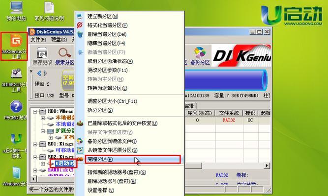
Task: Collapse the 扩展分区 tree node
Action: (43, 131)
